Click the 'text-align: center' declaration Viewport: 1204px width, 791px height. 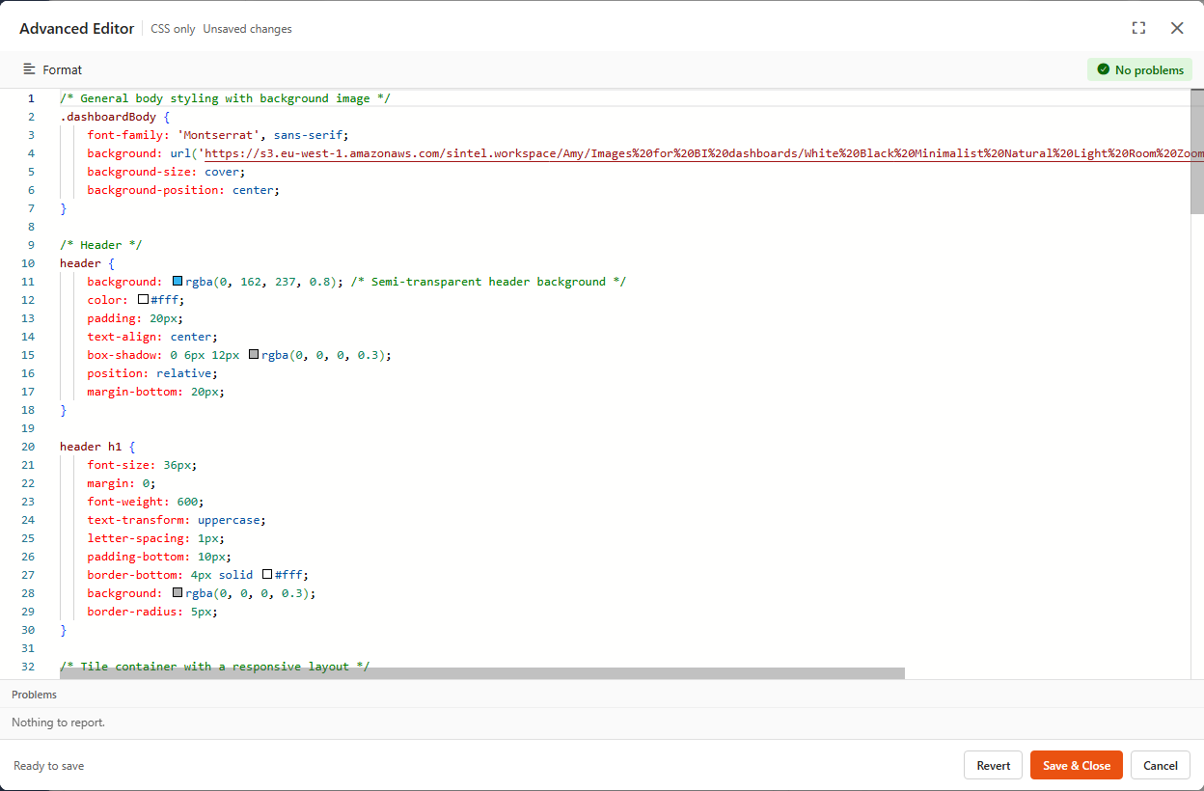click(x=152, y=337)
